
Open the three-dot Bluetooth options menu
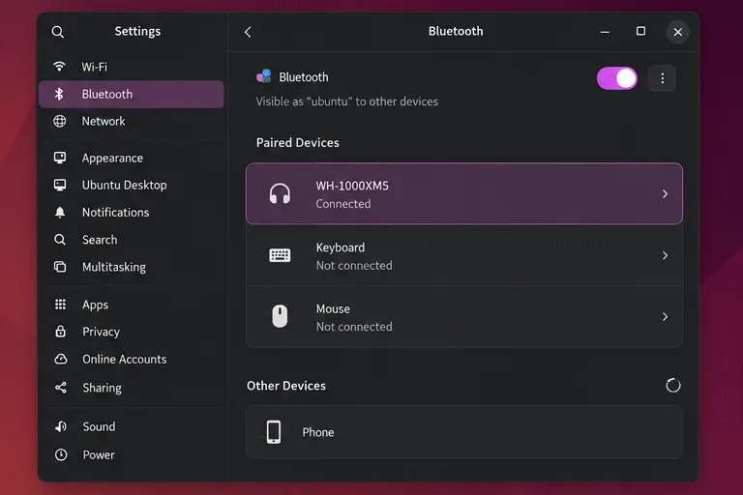click(663, 78)
